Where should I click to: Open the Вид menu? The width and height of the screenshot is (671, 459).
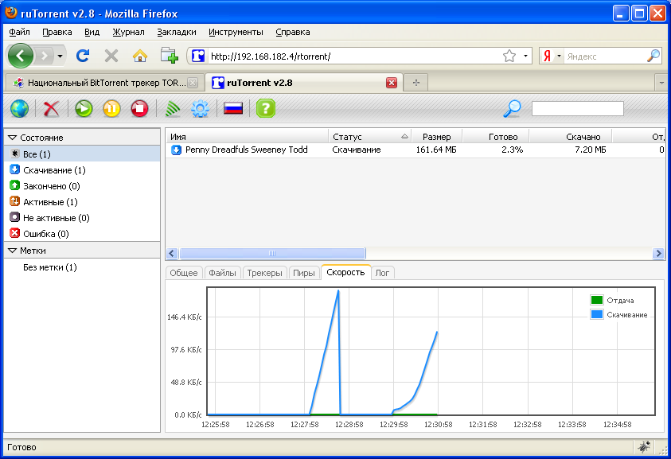92,32
